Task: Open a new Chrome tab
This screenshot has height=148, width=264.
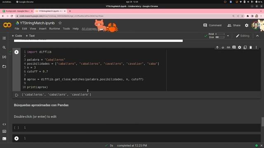Action: point(70,11)
